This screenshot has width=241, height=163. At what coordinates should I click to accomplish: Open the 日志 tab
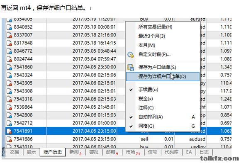(204, 152)
